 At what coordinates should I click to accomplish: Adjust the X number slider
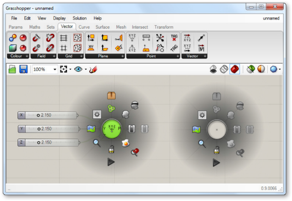pos(47,115)
